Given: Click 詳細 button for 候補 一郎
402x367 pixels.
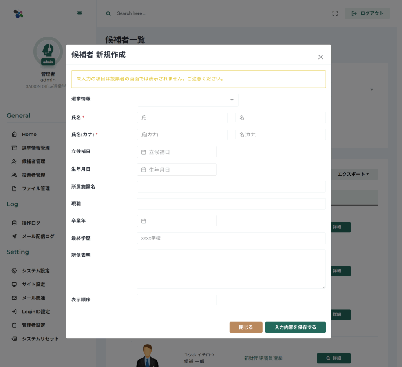Looking at the screenshot, I should click(x=334, y=358).
